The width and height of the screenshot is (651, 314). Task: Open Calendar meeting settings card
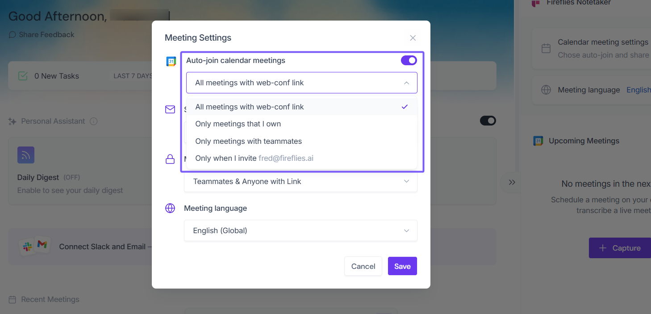pyautogui.click(x=592, y=48)
